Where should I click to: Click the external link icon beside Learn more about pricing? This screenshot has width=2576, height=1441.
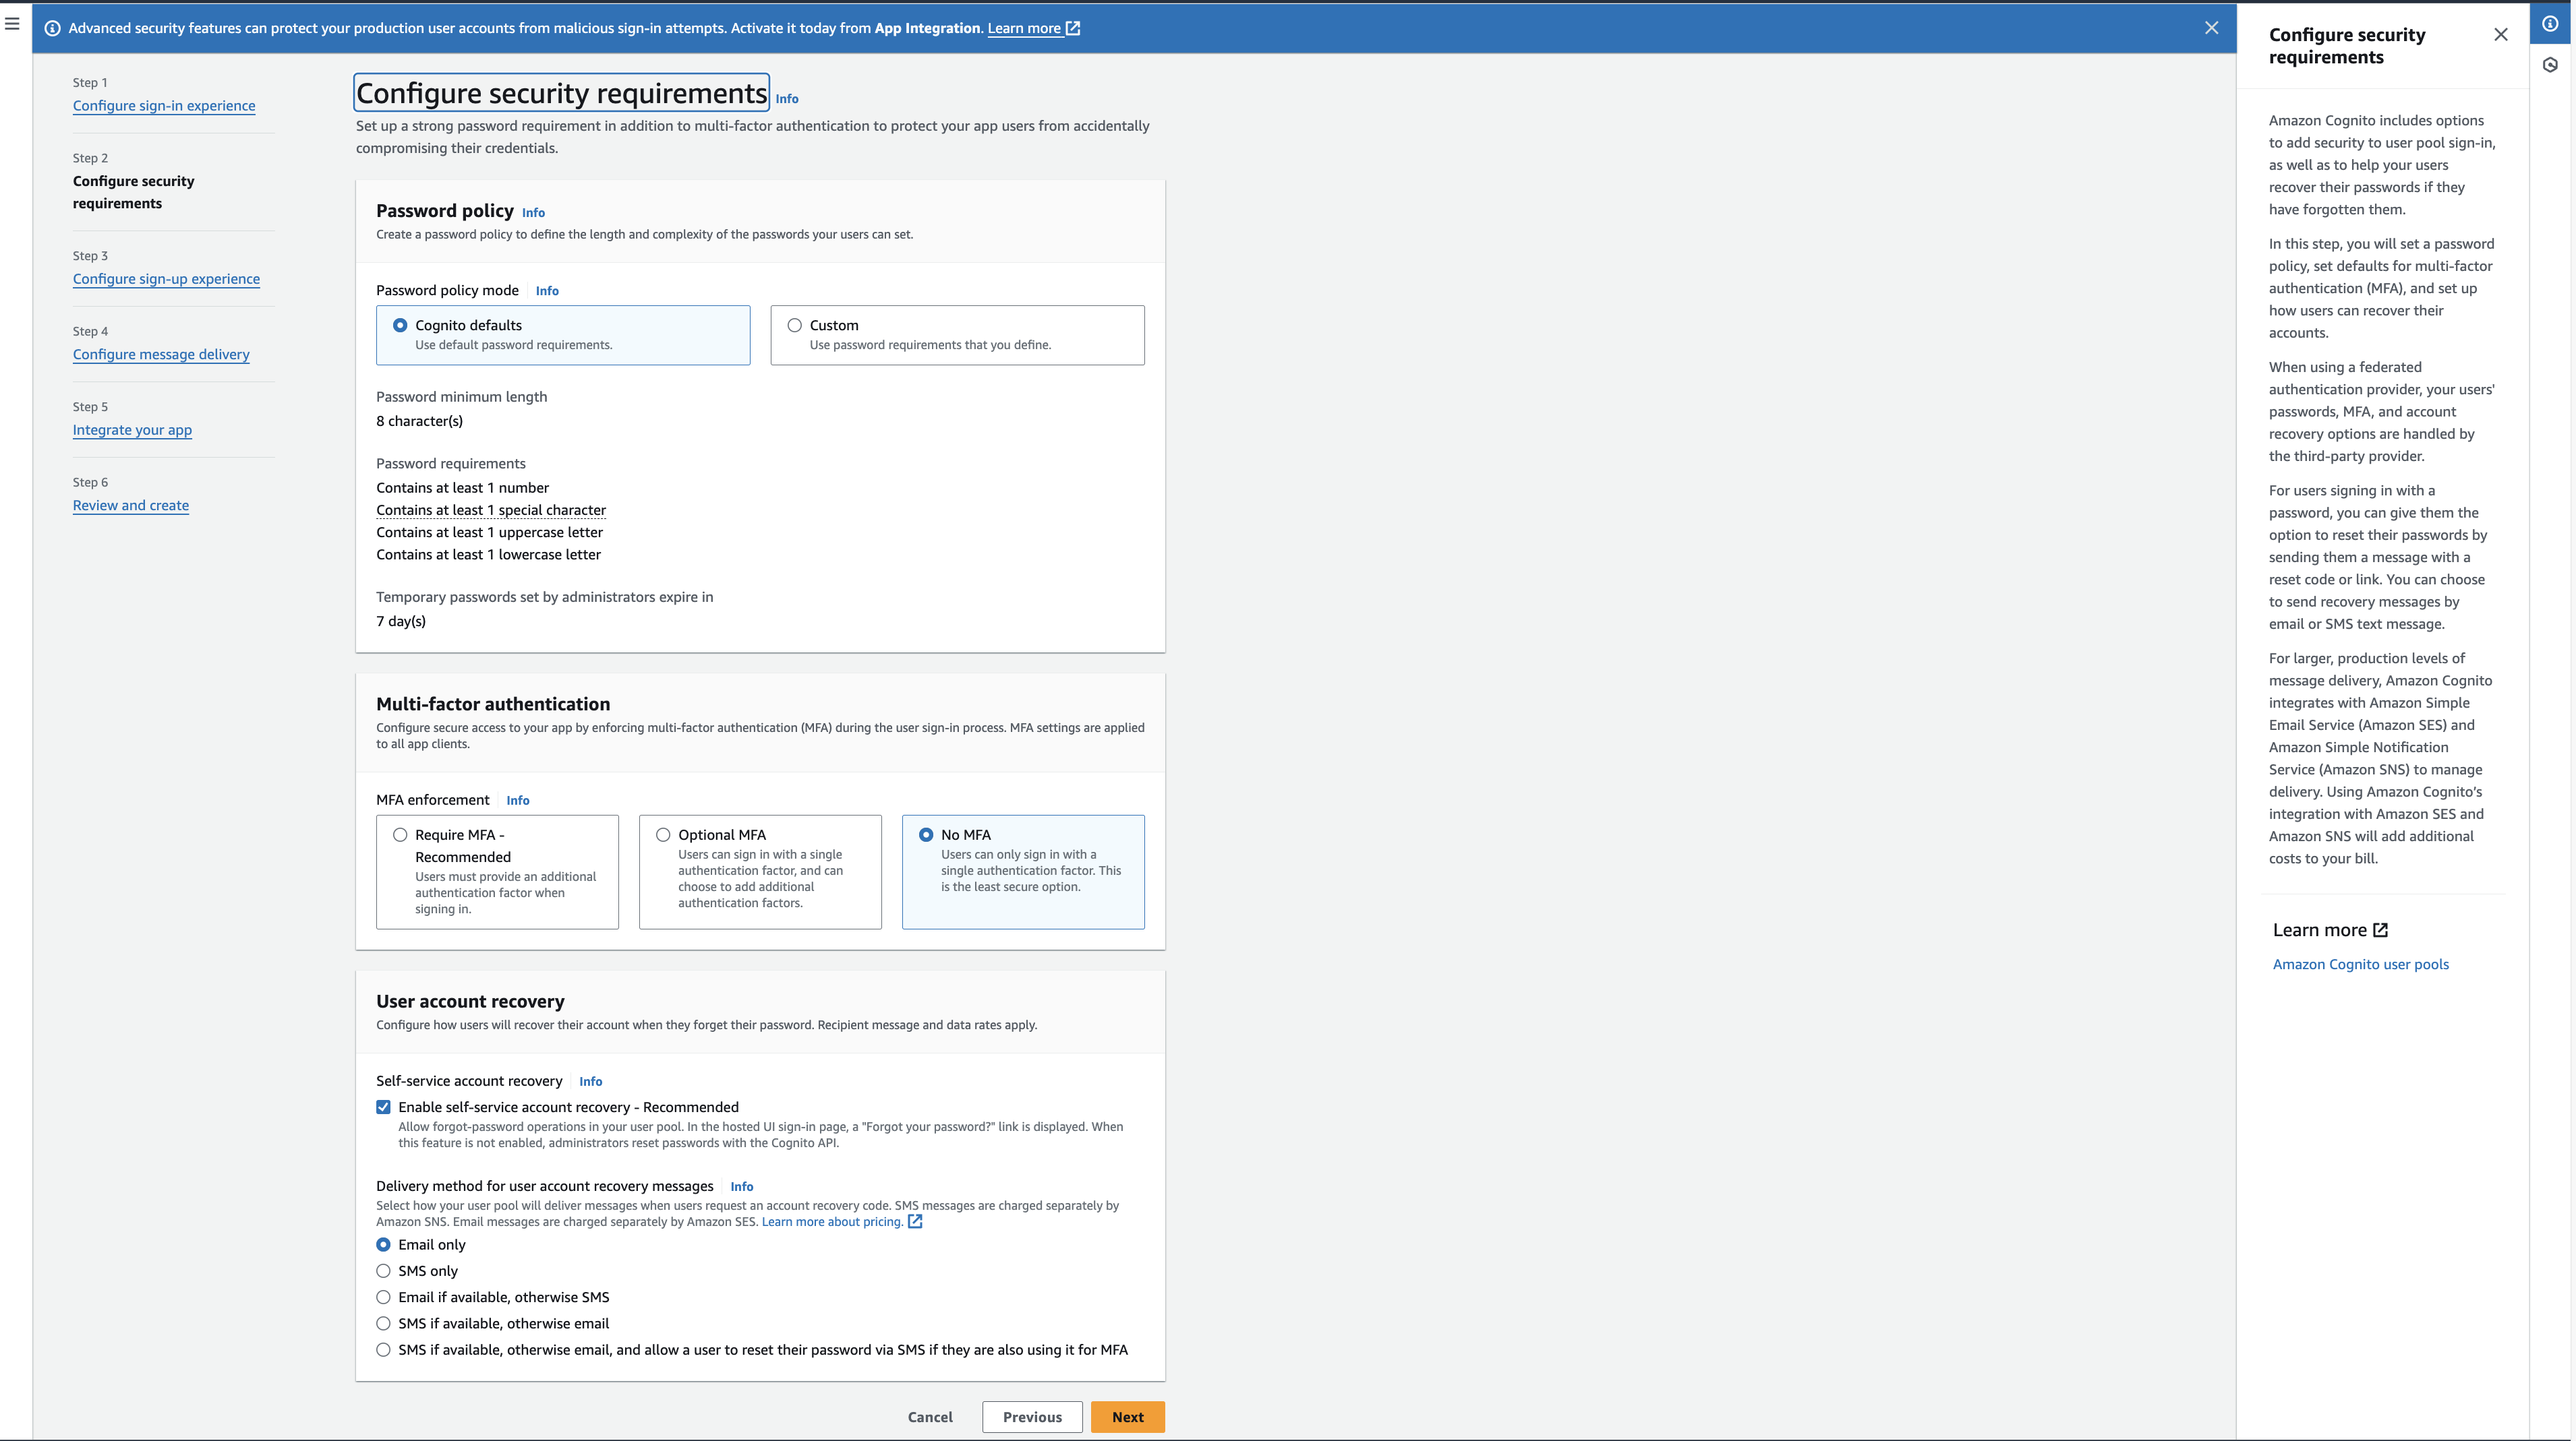(914, 1221)
